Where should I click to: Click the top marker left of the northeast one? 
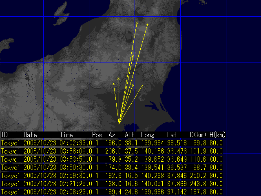pyautogui.click(x=137, y=22)
